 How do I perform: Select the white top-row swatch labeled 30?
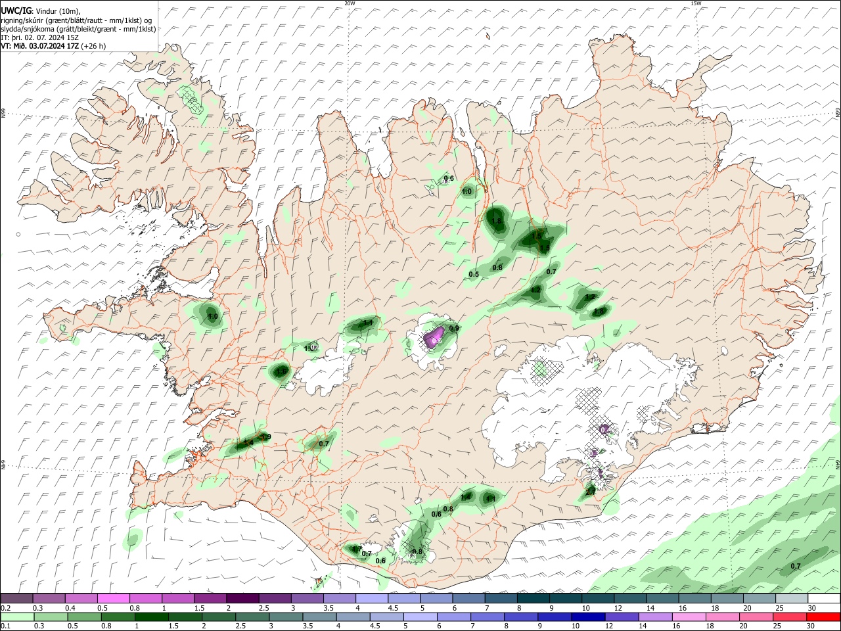click(824, 599)
